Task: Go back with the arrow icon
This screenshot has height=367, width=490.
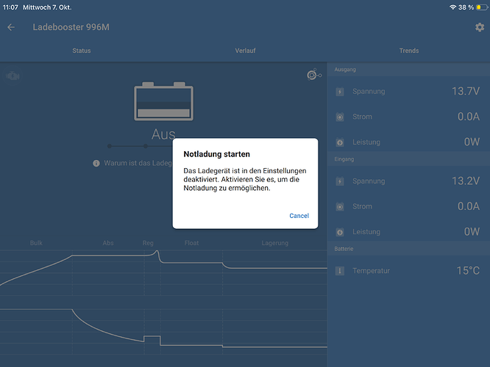Action: 11,27
